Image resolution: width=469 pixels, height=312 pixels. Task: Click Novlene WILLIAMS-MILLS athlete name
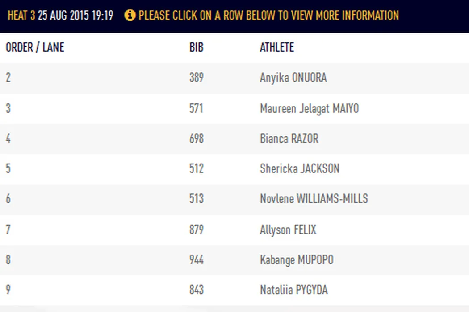click(314, 199)
